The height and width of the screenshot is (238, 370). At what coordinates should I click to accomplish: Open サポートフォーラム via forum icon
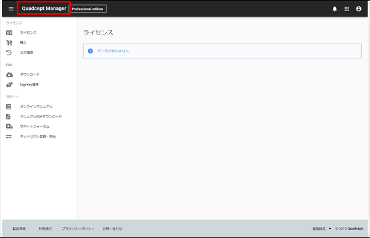coord(9,127)
